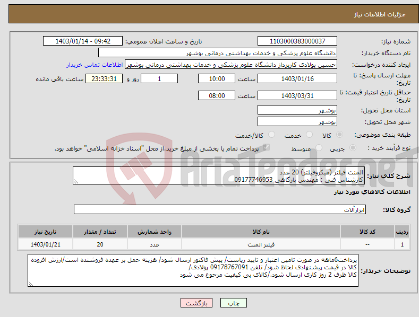
Task: Click the بازگشت (back) button
Action: pos(196,303)
